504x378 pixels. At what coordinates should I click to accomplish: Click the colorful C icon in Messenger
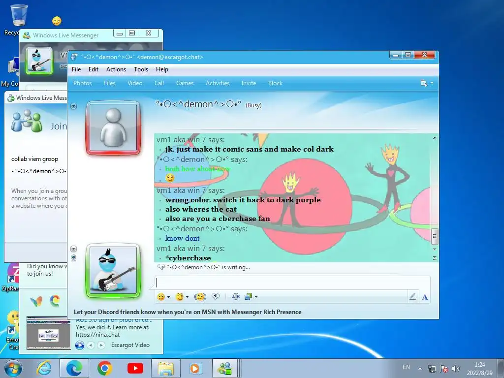pyautogui.click(x=55, y=301)
